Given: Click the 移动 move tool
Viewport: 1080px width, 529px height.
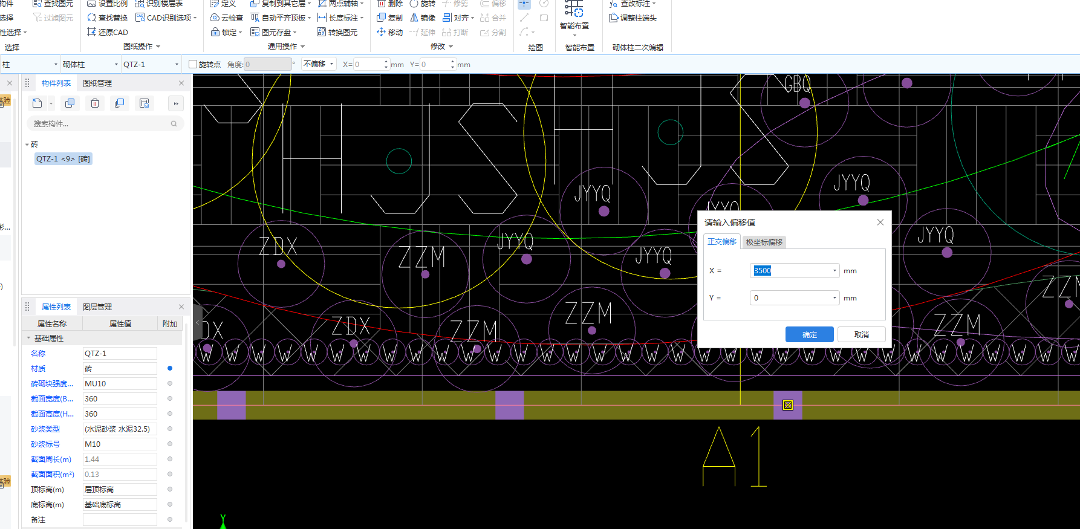Looking at the screenshot, I should click(390, 32).
